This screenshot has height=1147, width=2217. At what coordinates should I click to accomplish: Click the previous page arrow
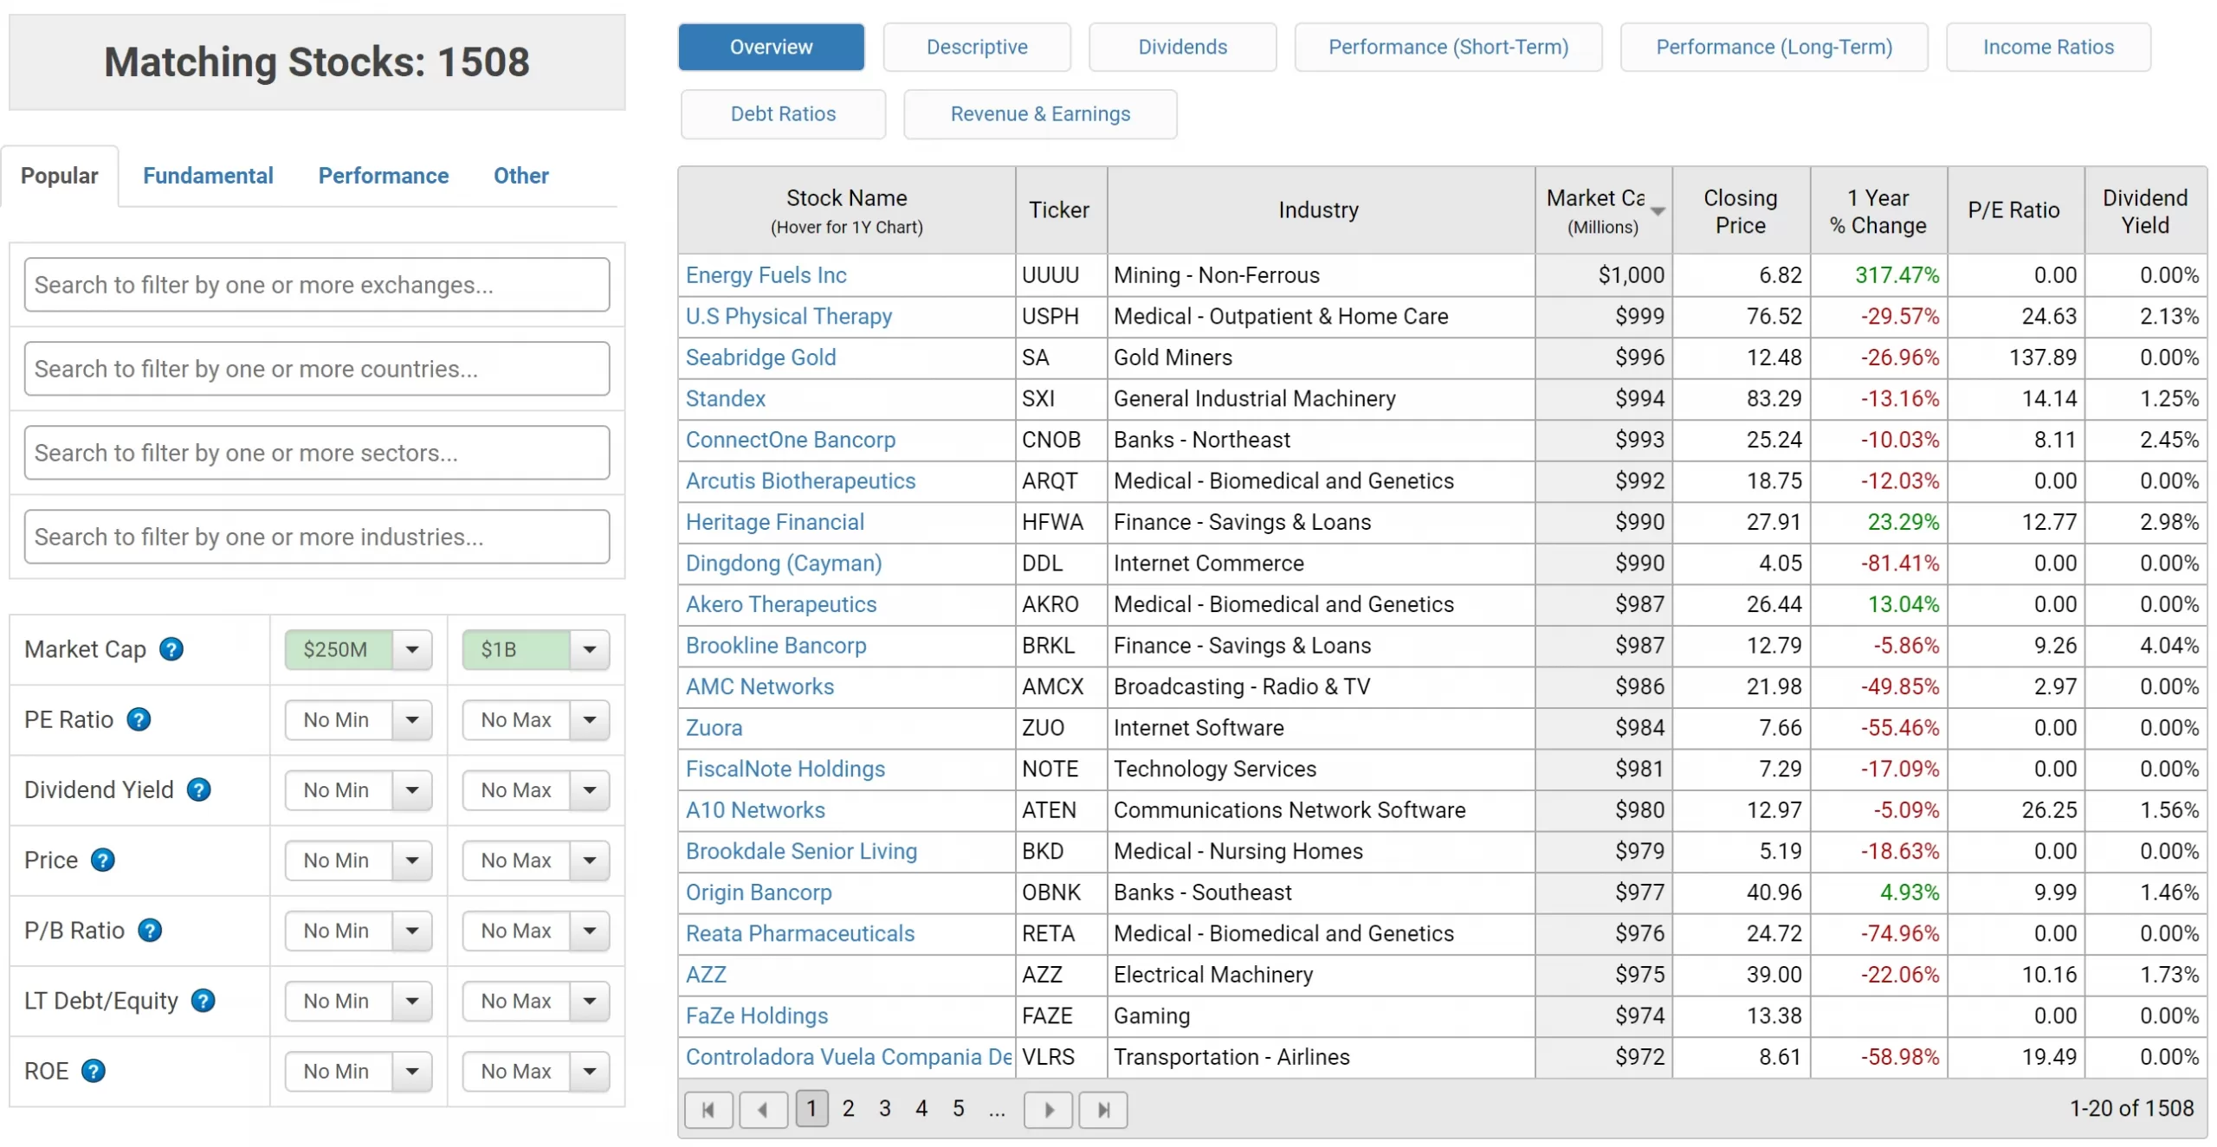(763, 1109)
